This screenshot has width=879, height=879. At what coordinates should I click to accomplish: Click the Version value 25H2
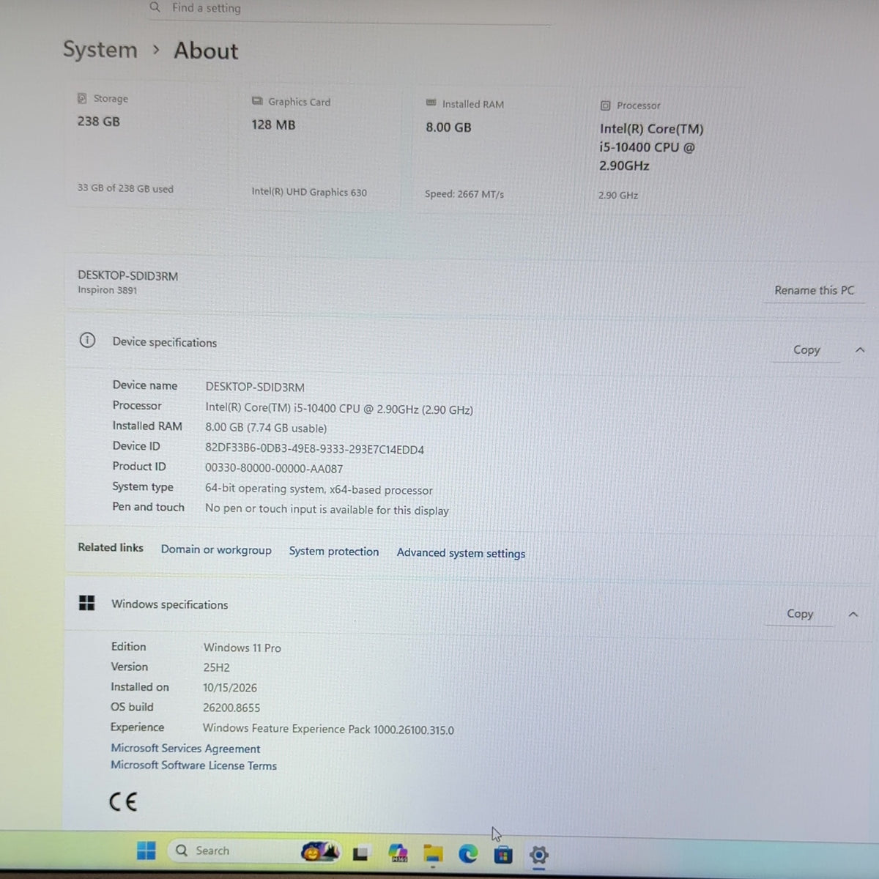coord(216,667)
